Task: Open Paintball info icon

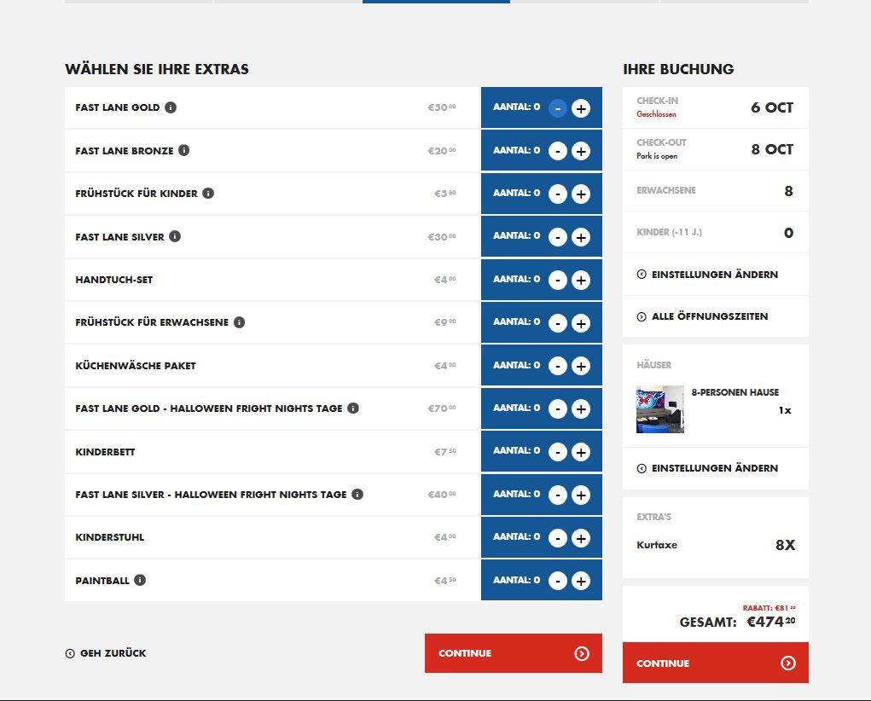Action: pos(140,580)
